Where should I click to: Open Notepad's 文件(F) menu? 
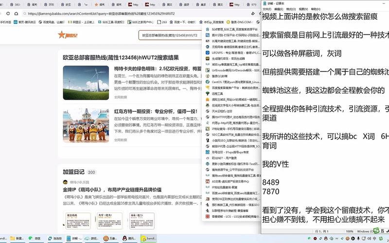pos(267,9)
